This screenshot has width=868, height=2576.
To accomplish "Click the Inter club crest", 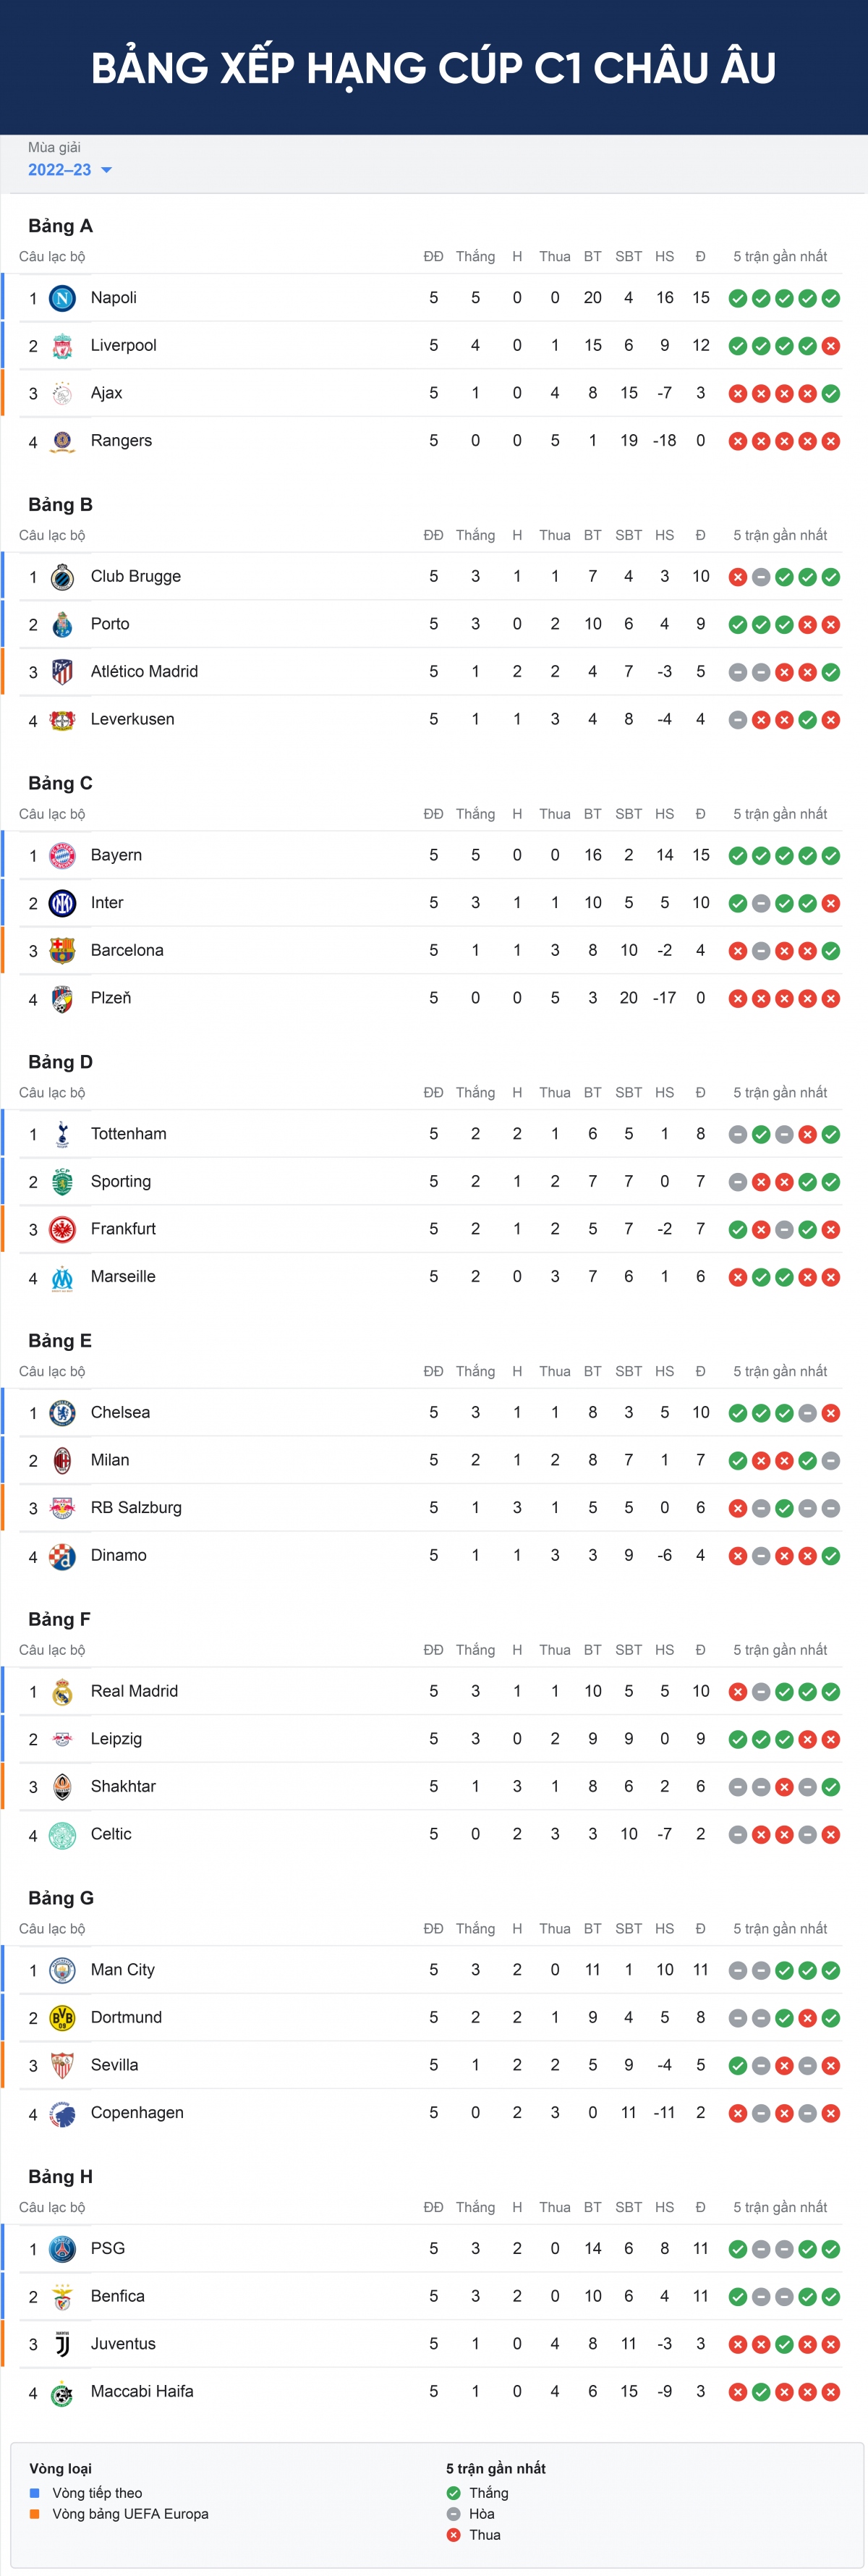I will pyautogui.click(x=62, y=903).
